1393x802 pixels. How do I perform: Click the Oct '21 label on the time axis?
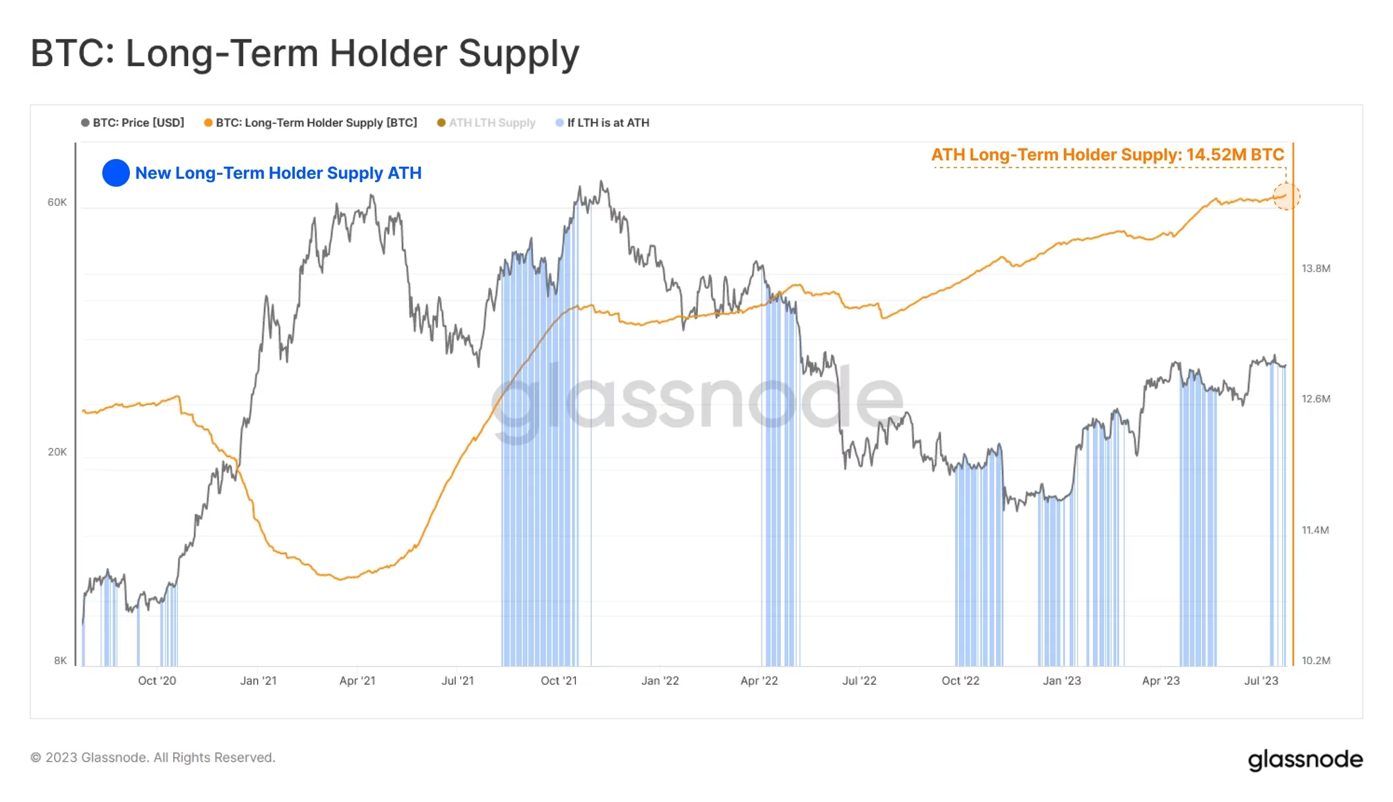tap(559, 681)
